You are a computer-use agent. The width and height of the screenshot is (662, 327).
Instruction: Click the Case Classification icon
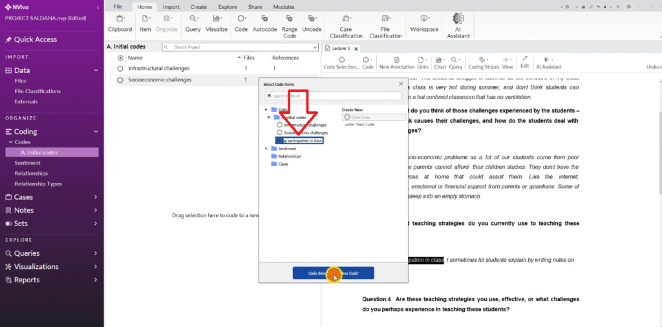click(x=346, y=23)
